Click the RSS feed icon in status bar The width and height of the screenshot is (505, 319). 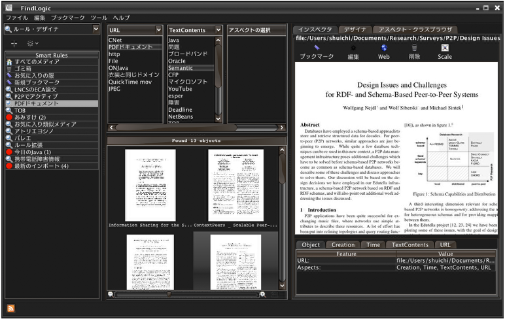(10, 309)
